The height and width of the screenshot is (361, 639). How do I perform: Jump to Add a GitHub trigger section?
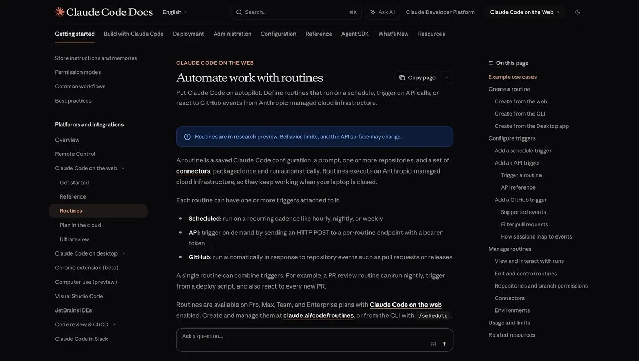coord(520,200)
